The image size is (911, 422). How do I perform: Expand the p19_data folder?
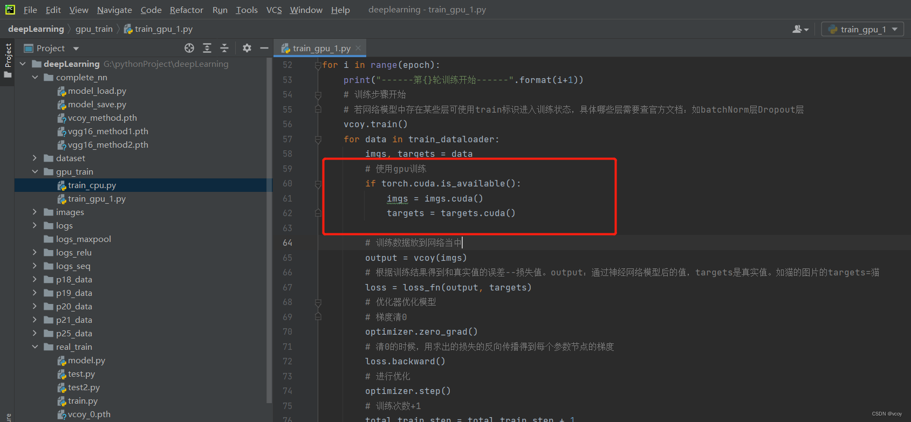point(35,293)
